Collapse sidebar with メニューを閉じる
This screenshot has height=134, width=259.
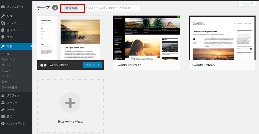[x=13, y=124]
